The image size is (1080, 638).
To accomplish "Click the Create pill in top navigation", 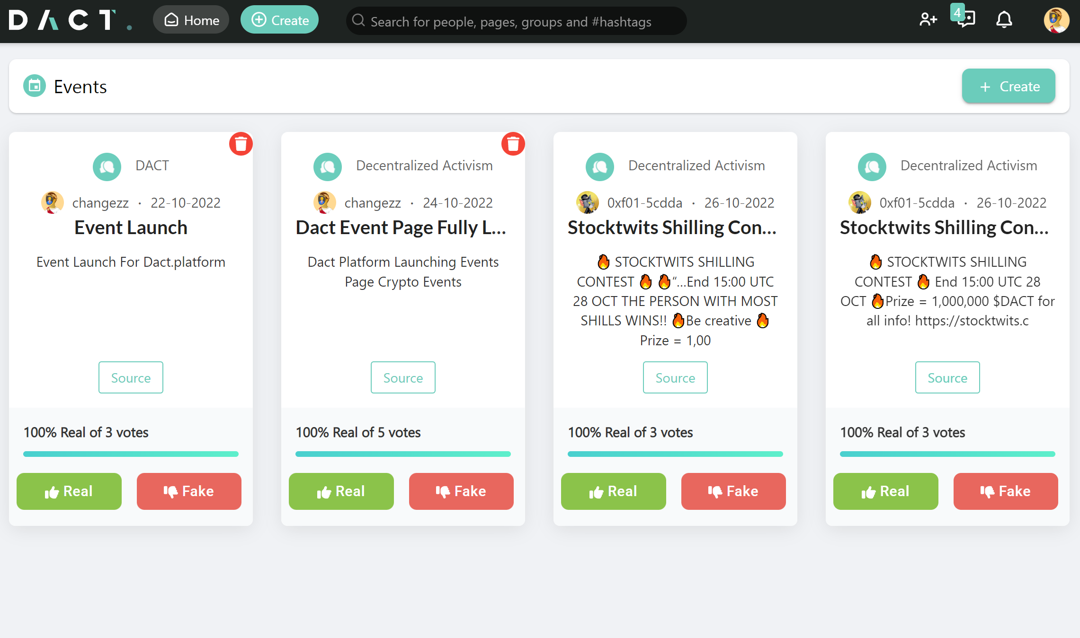I will [x=279, y=20].
